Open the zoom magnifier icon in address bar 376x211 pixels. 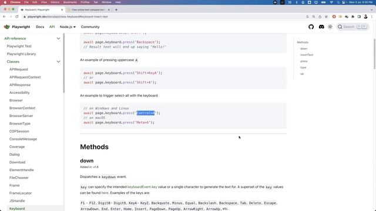(314, 17)
